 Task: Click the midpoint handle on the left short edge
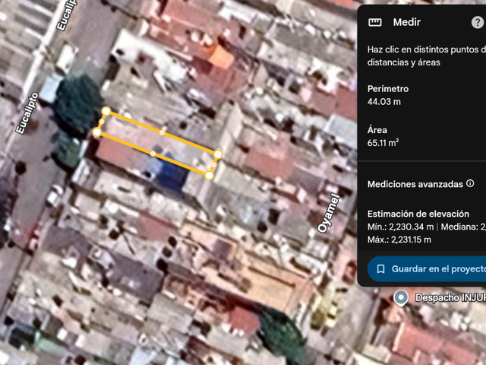click(x=102, y=122)
